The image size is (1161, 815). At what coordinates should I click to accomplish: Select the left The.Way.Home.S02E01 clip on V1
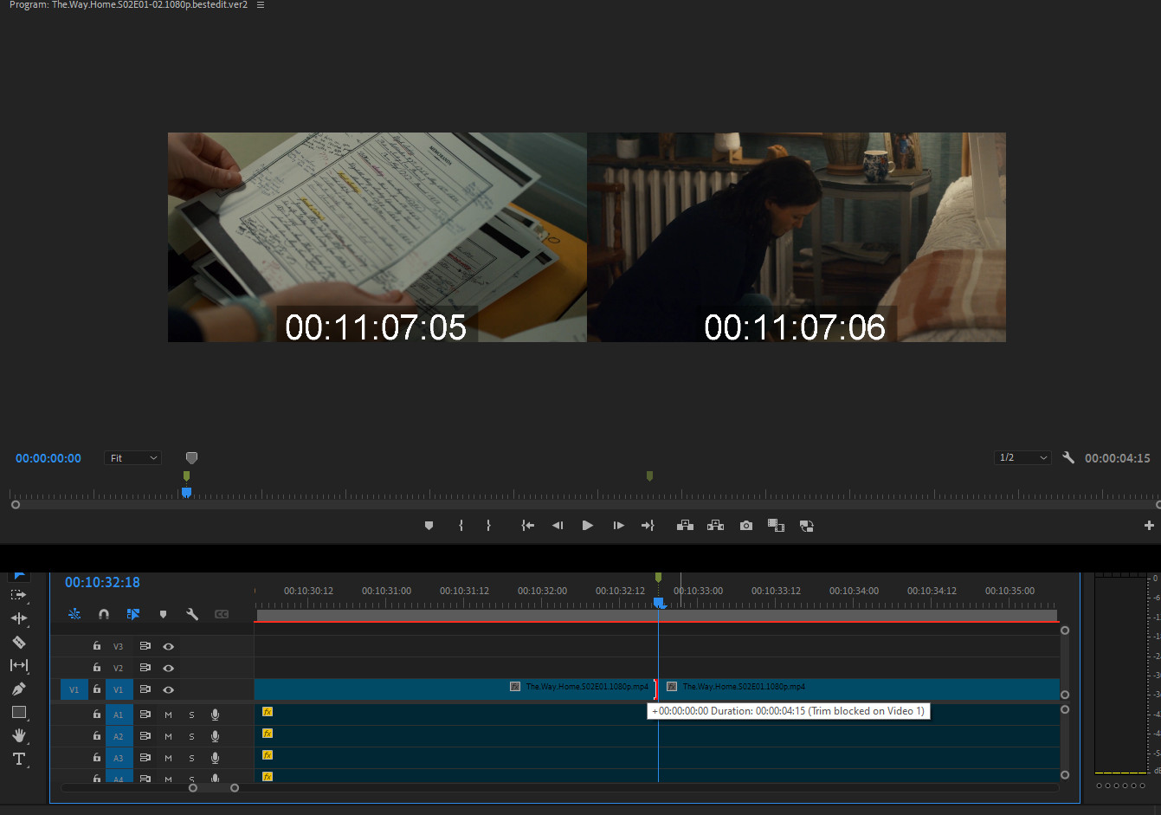[454, 689]
